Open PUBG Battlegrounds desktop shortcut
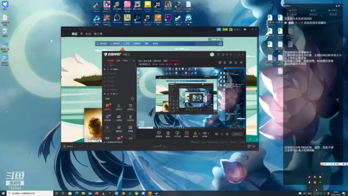 point(178,7)
